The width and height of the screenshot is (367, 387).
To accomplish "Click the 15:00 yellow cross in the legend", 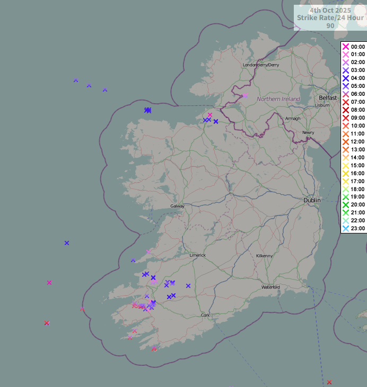I will (346, 165).
